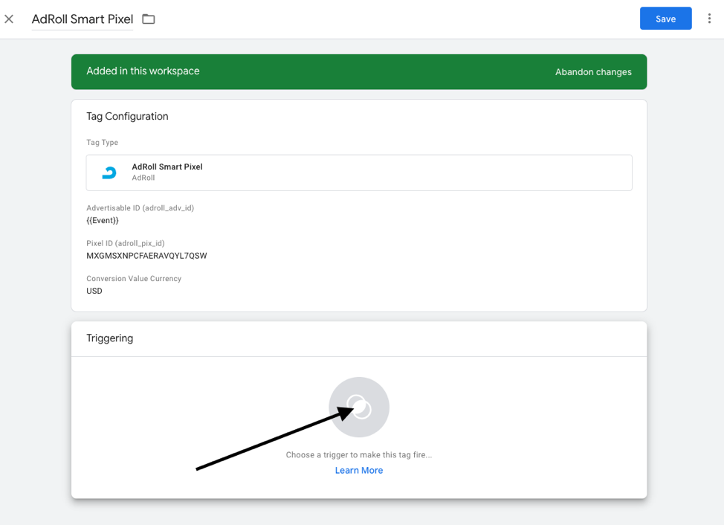
Task: Select the trigger placeholder circle in Triggering
Action: click(359, 407)
